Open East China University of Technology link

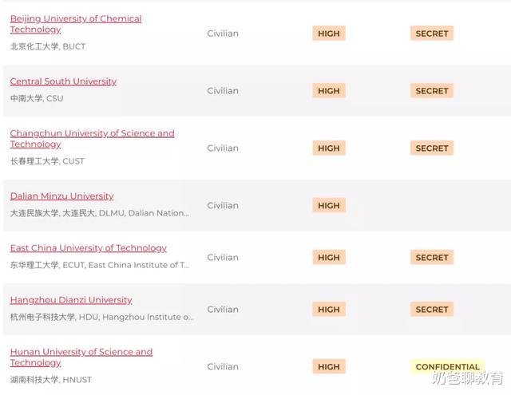click(x=88, y=248)
